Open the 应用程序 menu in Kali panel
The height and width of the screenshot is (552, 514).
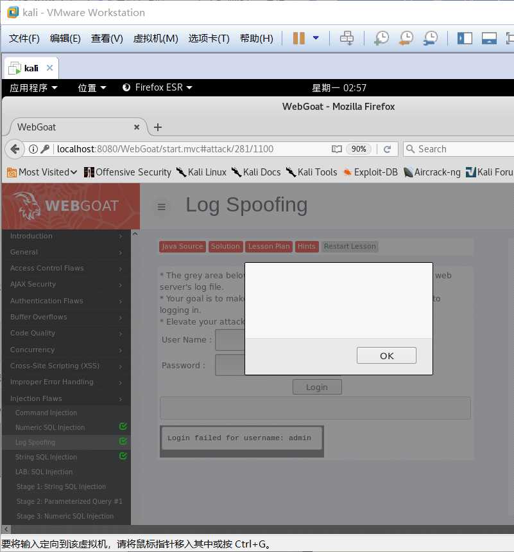click(33, 87)
